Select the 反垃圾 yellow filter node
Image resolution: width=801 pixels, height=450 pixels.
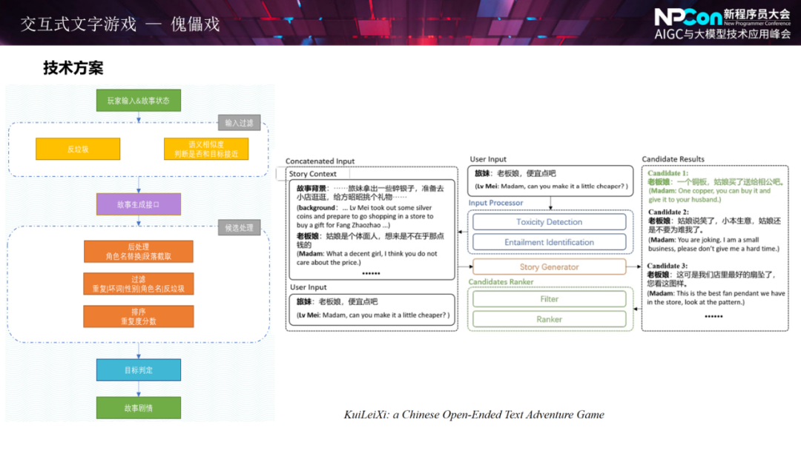click(x=77, y=149)
